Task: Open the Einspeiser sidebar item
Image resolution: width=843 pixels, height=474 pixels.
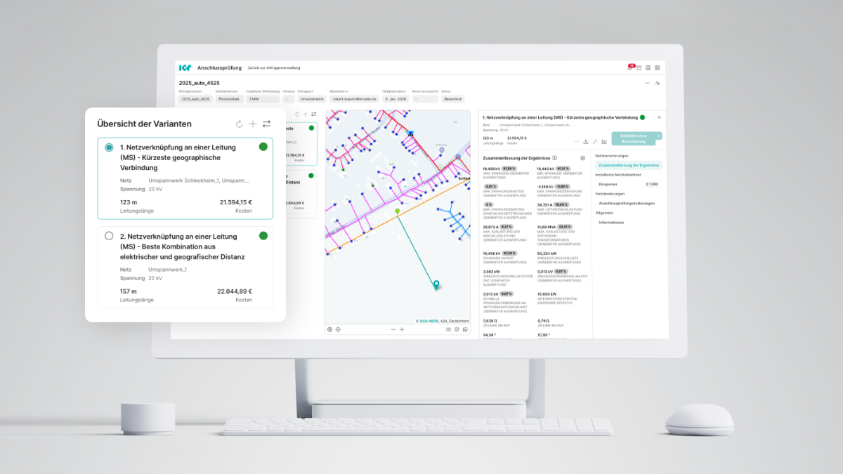Action: [x=608, y=184]
